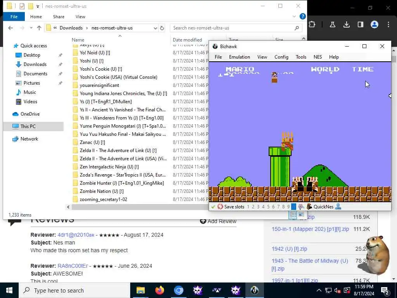Select This PC in the navigation pane

pyautogui.click(x=33, y=126)
